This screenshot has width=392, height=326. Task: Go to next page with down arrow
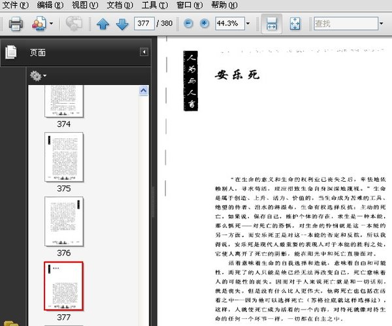tap(122, 24)
